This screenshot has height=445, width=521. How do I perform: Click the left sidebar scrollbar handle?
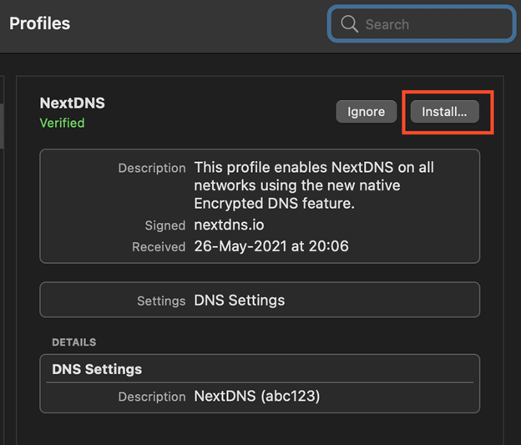point(3,125)
